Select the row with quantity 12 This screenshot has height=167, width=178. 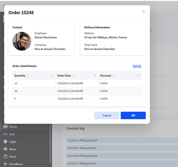click(x=77, y=83)
